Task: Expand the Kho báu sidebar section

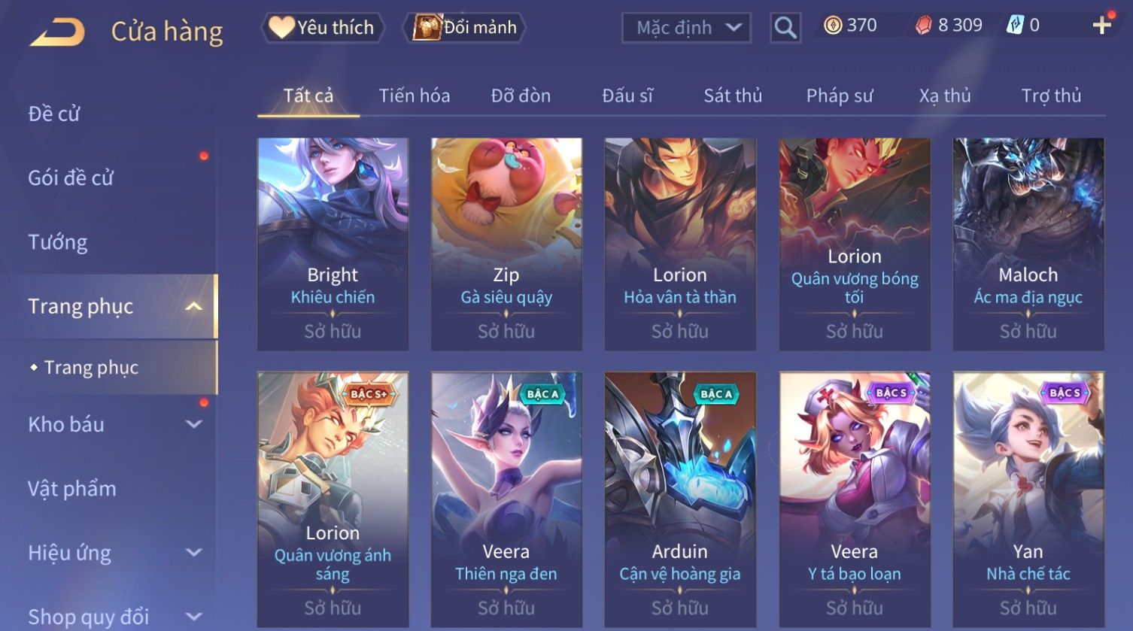Action: click(193, 424)
